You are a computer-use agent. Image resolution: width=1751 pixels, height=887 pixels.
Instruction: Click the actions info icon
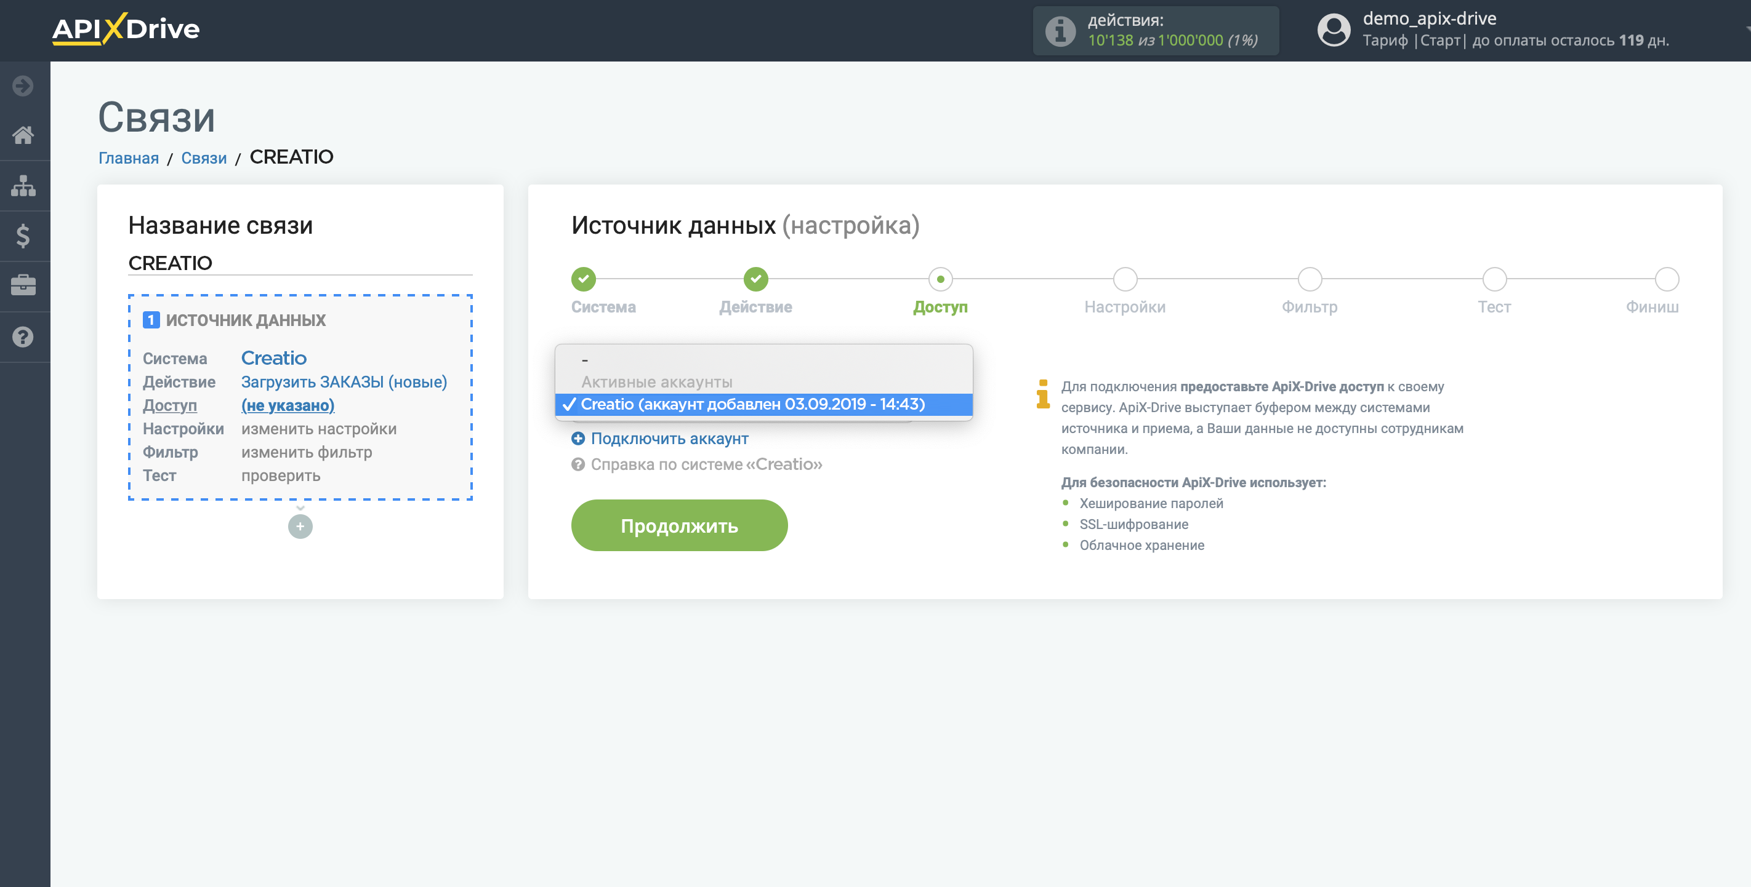(x=1060, y=31)
